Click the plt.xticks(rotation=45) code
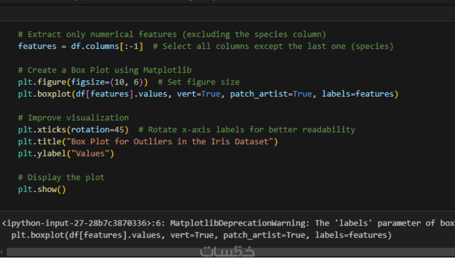Image resolution: width=455 pixels, height=262 pixels. pos(73,130)
